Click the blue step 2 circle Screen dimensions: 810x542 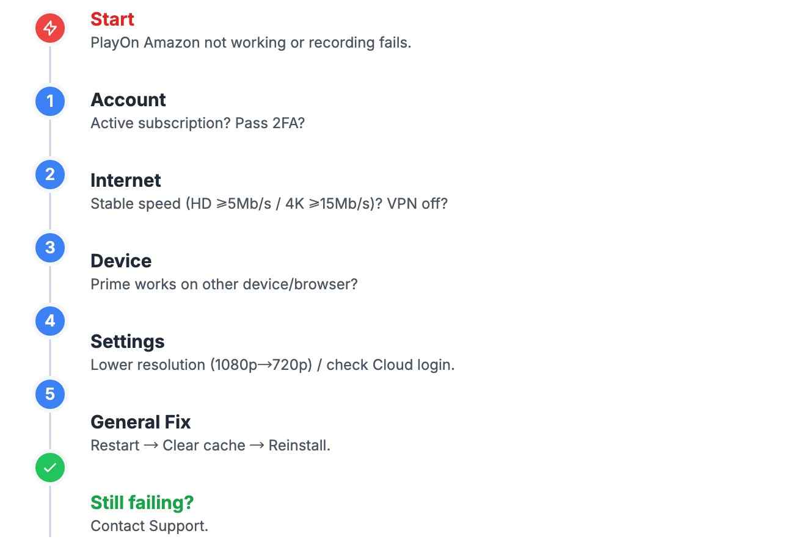tap(50, 174)
